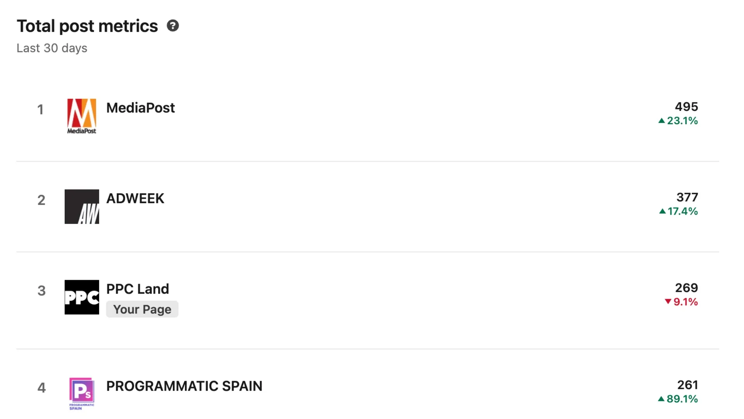
Task: Click the Last 30 days label
Action: pyautogui.click(x=52, y=48)
